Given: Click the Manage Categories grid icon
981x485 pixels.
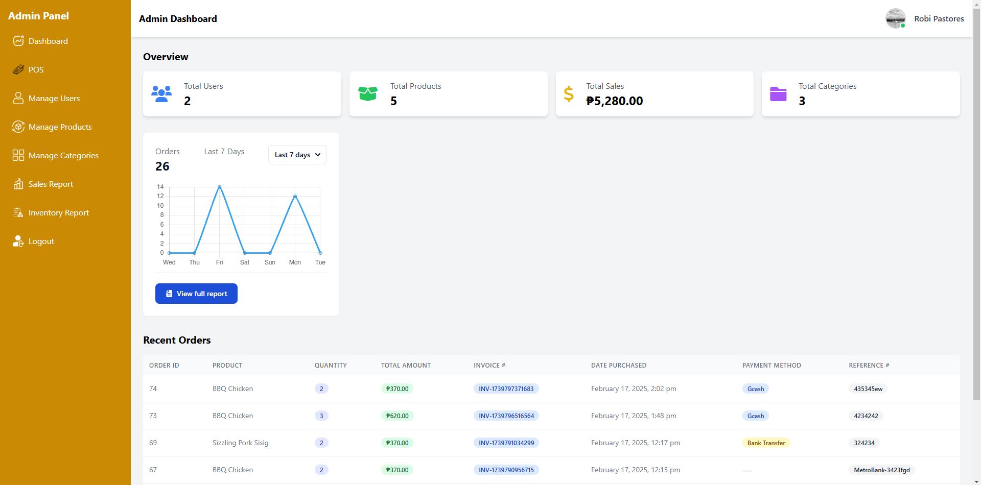Looking at the screenshot, I should (x=18, y=155).
